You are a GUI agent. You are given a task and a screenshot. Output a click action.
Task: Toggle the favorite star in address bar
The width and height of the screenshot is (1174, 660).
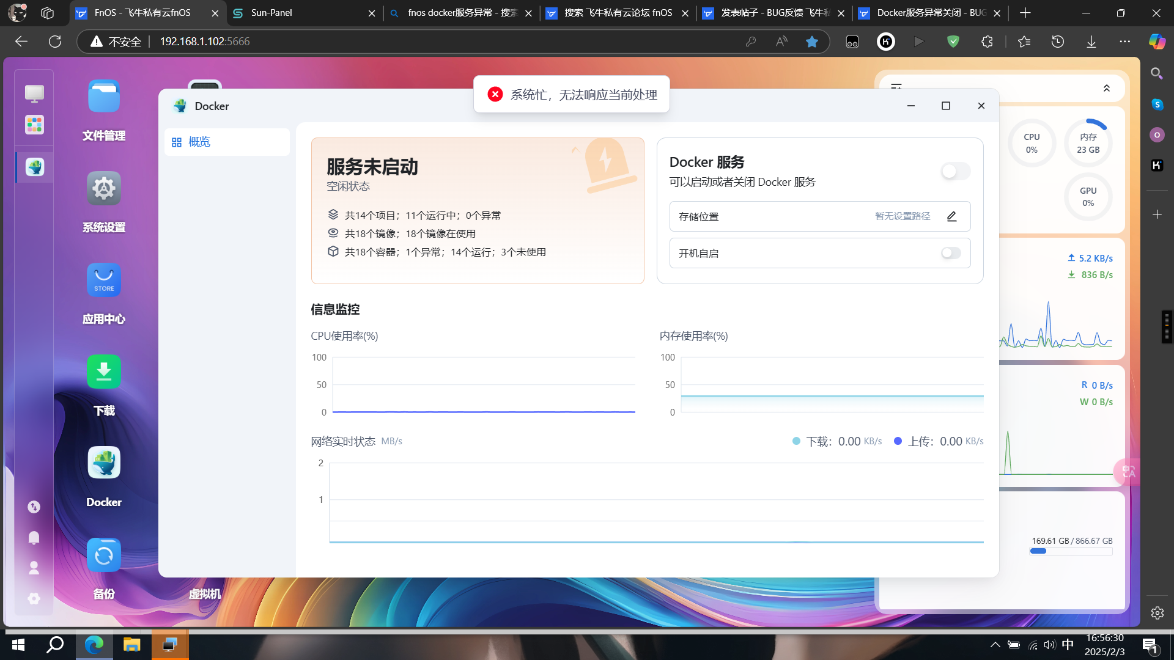point(811,42)
